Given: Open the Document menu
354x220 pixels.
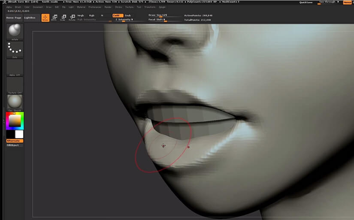Looking at the screenshot, I should [38, 7].
